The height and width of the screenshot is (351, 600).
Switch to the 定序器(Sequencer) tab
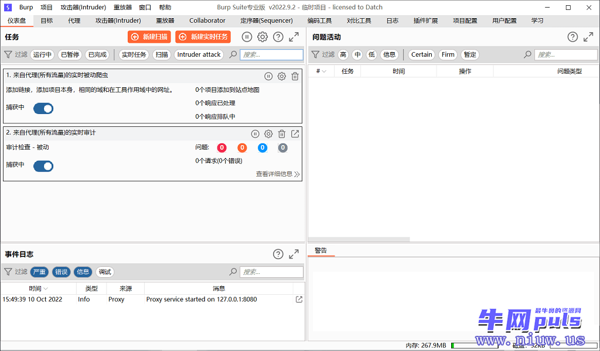(267, 20)
